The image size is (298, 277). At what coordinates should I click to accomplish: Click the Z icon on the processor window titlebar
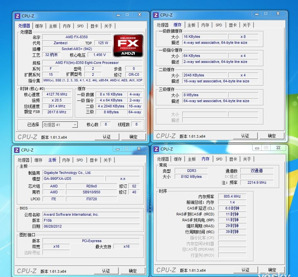coord(17,15)
